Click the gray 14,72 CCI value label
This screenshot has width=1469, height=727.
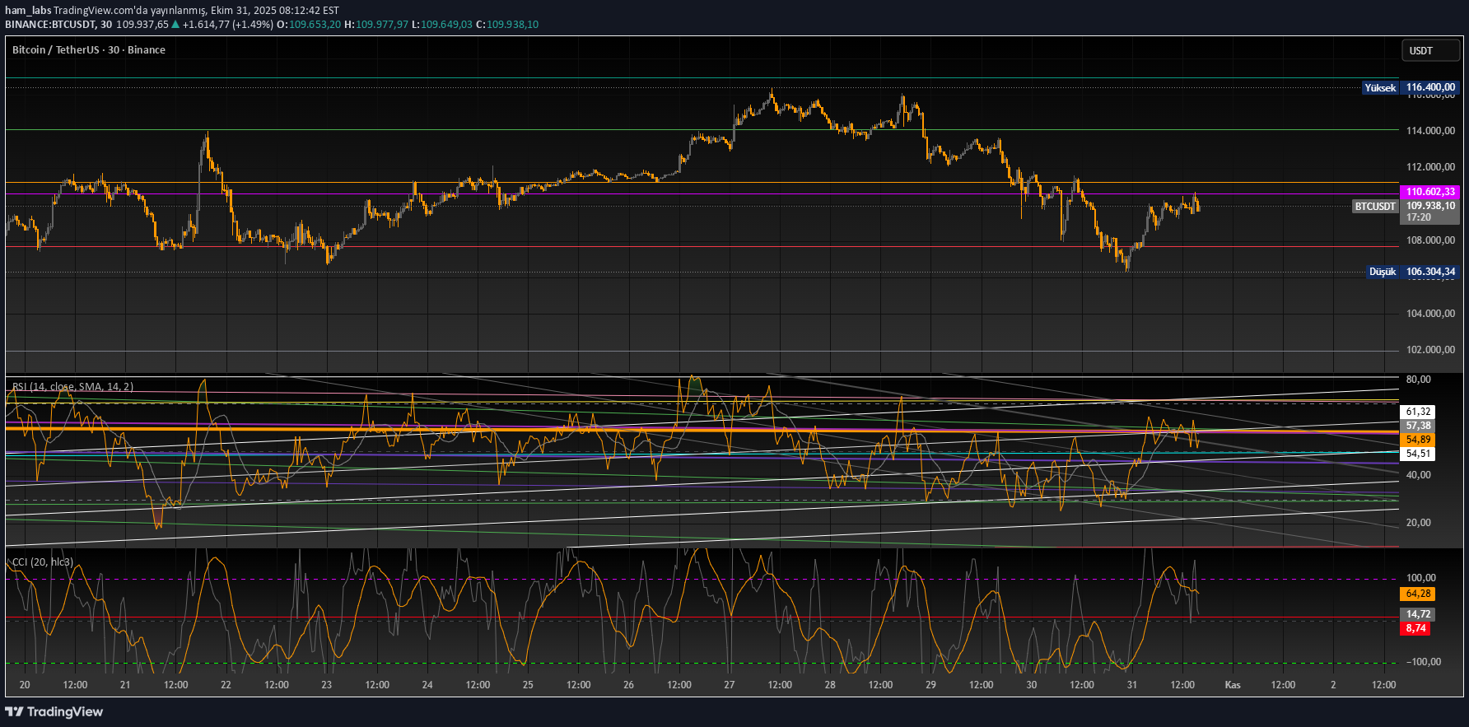coord(1417,614)
